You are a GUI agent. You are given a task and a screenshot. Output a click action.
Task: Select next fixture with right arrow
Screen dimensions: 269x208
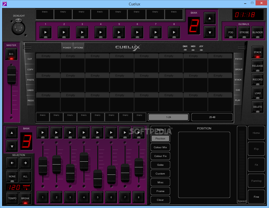click(x=25, y=163)
